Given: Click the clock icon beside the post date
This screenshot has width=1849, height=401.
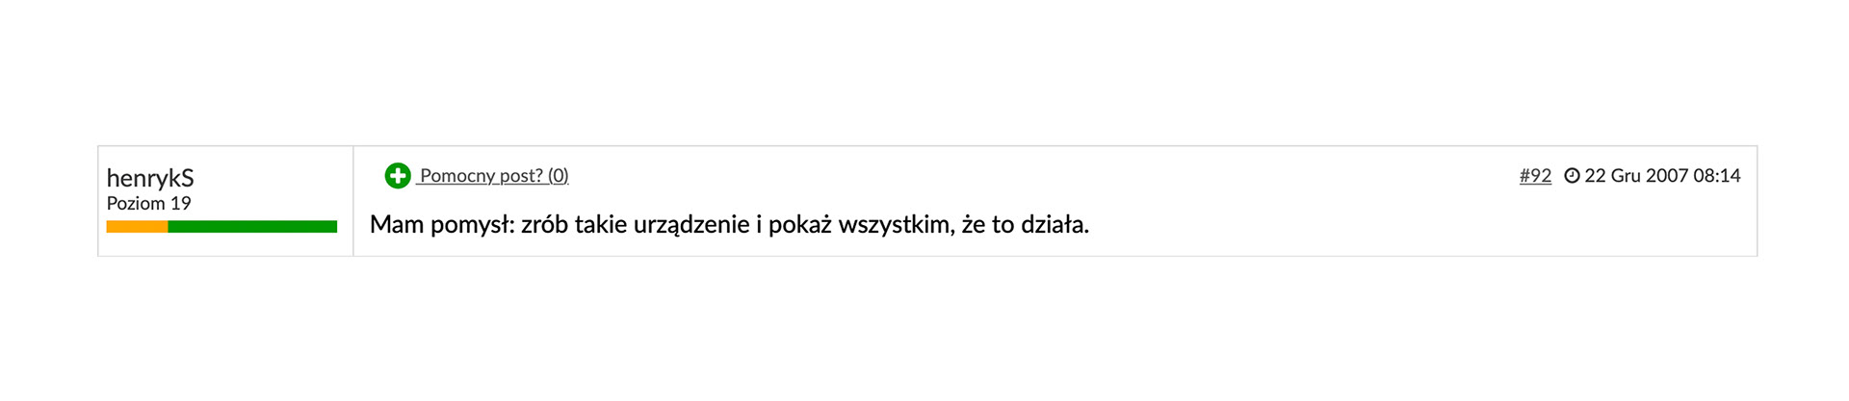Looking at the screenshot, I should (x=1572, y=176).
